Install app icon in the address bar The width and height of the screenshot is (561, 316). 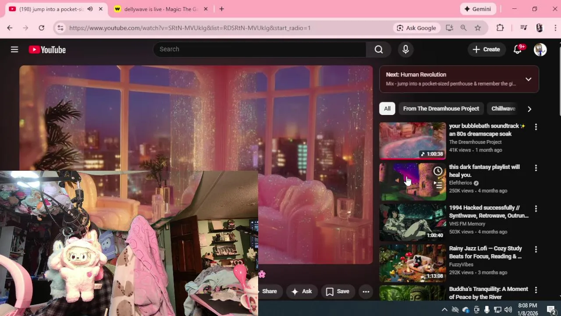[x=449, y=28]
